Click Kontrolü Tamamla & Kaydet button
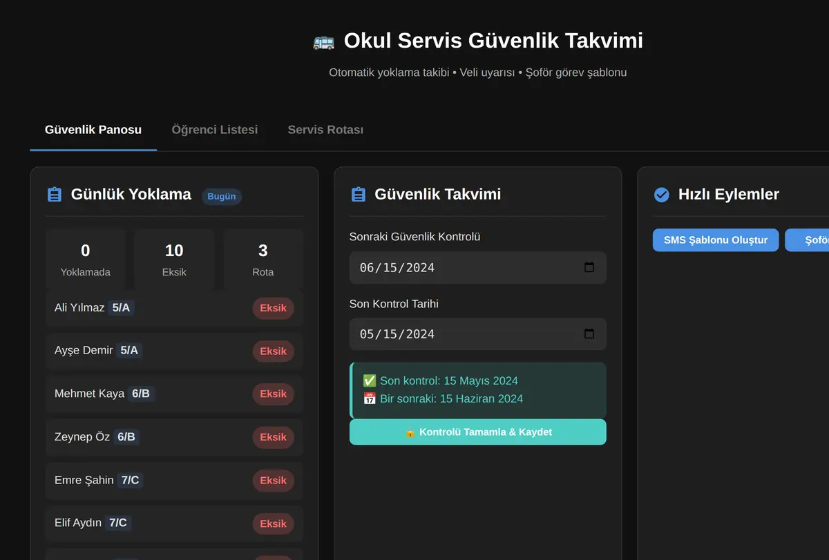The height and width of the screenshot is (560, 829). click(x=478, y=432)
